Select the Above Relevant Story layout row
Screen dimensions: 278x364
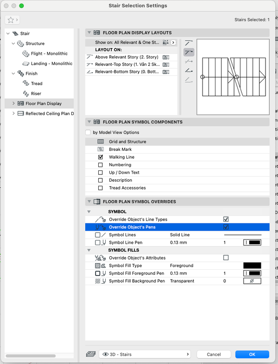(131, 57)
